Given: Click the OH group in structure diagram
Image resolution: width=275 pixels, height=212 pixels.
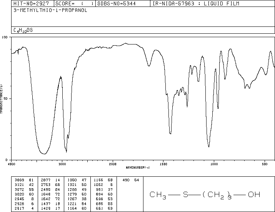Looking at the screenshot, I should tap(254, 194).
